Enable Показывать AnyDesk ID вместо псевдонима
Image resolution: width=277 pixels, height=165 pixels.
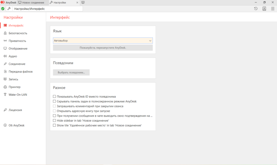(x=54, y=97)
